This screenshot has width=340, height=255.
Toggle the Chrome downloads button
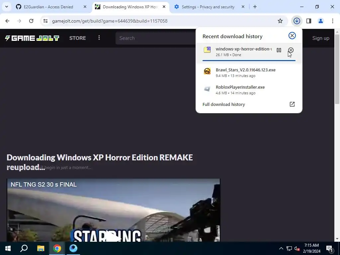[297, 21]
